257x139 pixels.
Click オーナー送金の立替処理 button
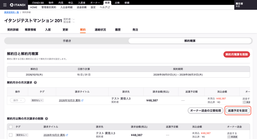pyautogui.click(x=206, y=111)
